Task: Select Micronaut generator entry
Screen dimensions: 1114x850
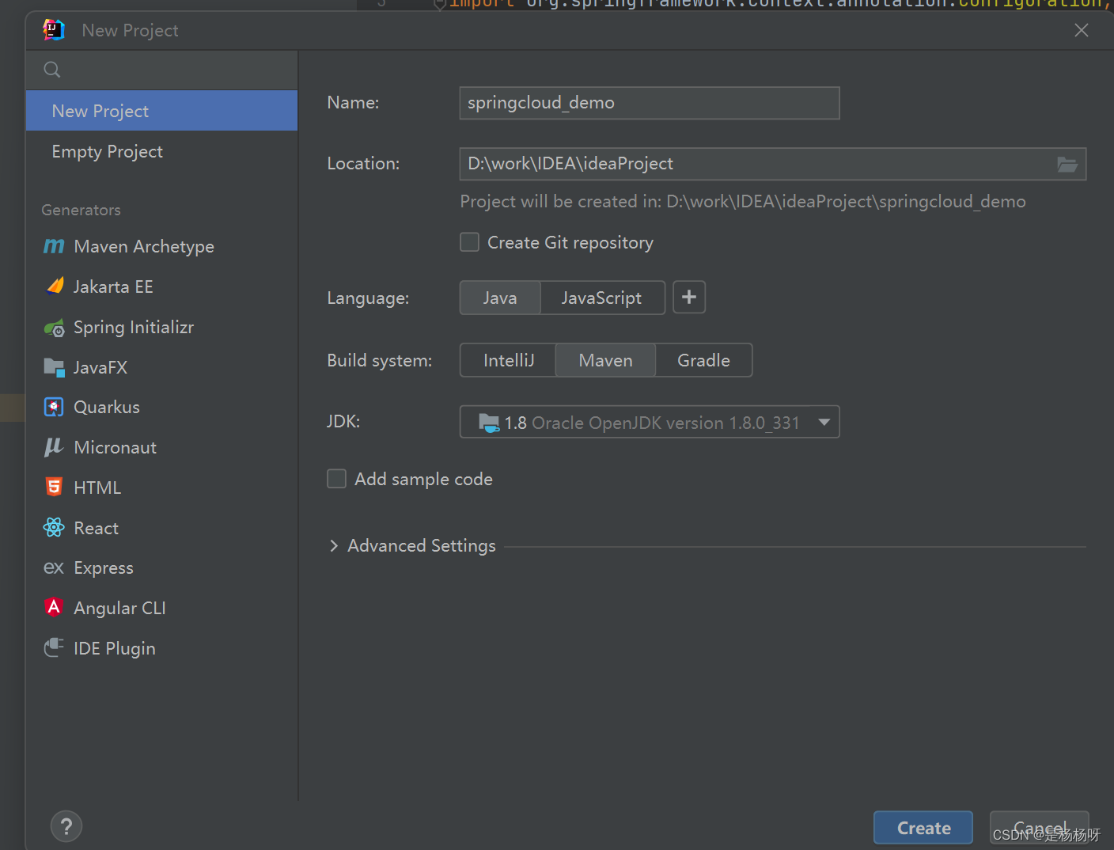Action: (x=161, y=447)
